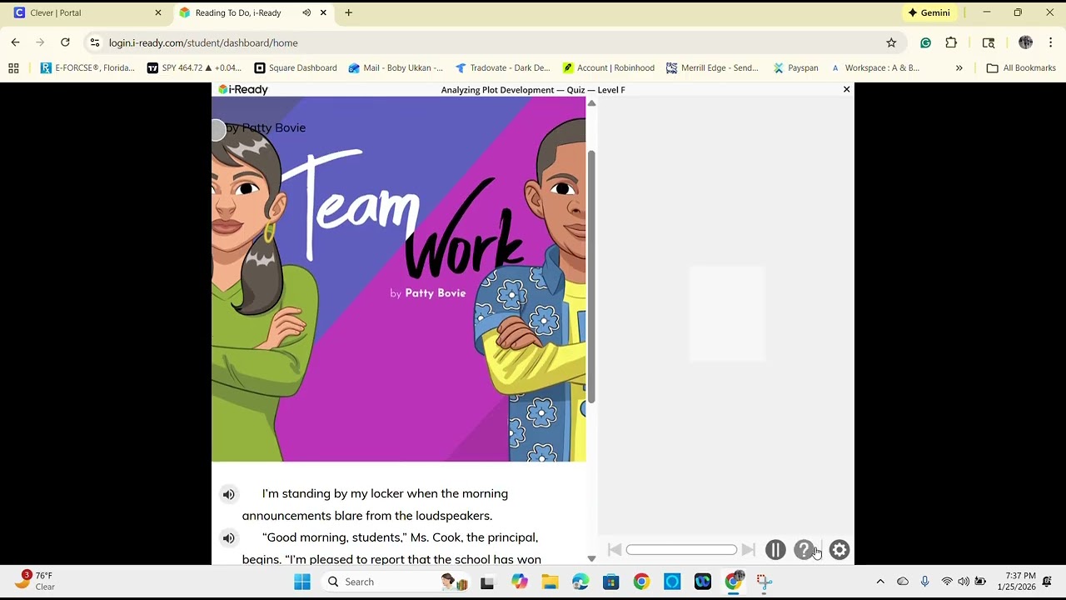Close the Clever Portal tab
The image size is (1066, 600).
(x=158, y=12)
